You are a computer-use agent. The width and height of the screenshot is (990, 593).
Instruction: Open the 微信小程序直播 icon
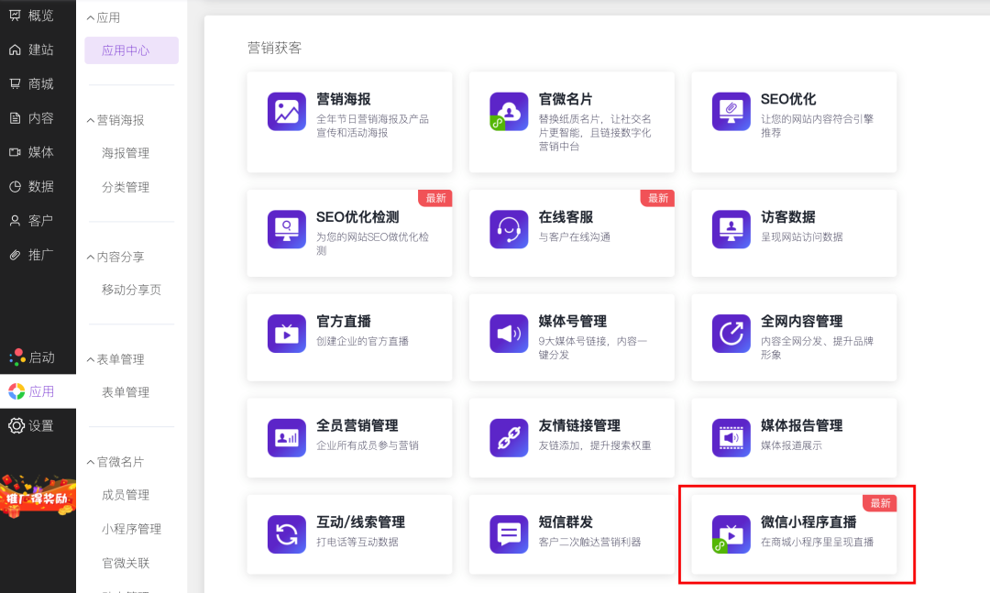[731, 533]
